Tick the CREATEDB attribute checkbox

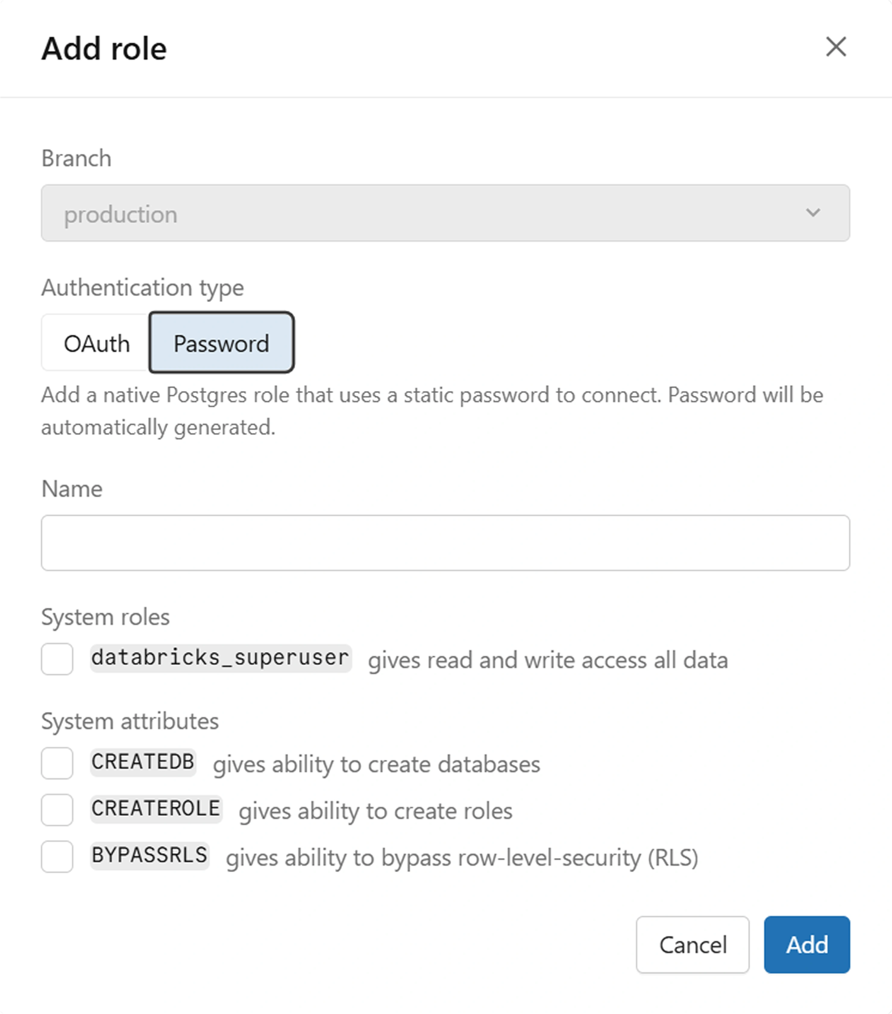click(57, 764)
